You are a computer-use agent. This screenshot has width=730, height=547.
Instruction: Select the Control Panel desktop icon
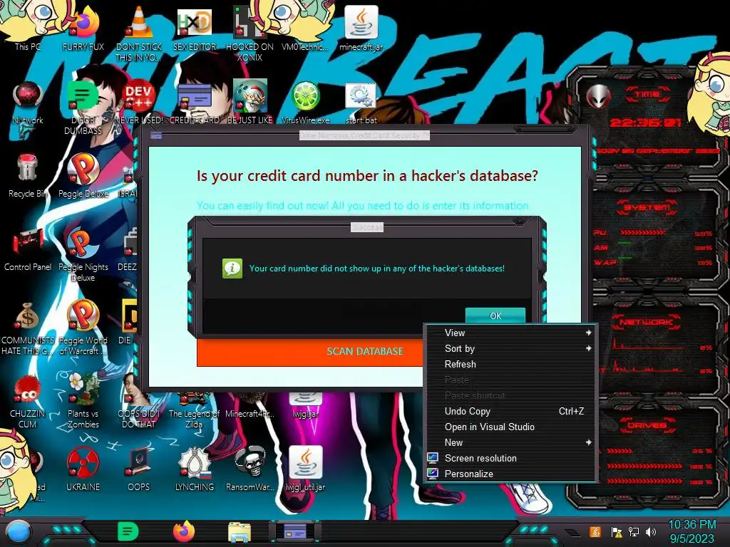coord(28,249)
